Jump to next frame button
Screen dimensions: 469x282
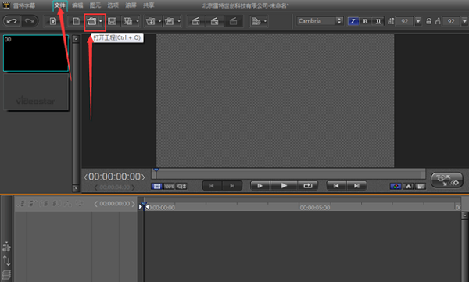(356, 186)
